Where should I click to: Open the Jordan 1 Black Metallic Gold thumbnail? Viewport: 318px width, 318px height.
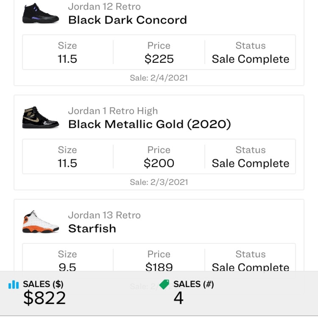(x=40, y=118)
